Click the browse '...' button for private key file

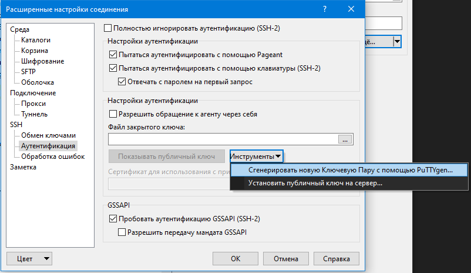coord(345,139)
